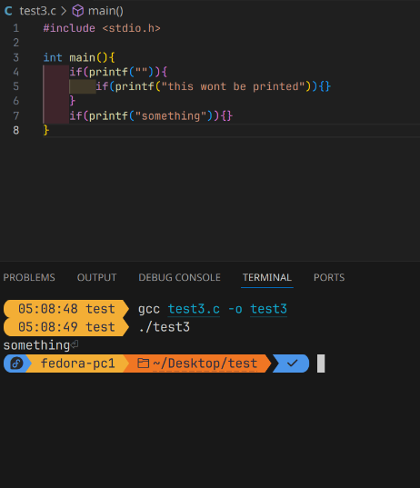Screen dimensions: 420x488
Task: Click the 05:08:48 test prompt segment
Action: [x=66, y=309]
